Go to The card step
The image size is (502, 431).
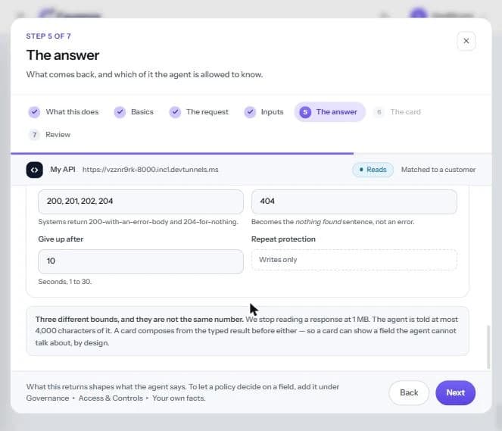(x=405, y=112)
